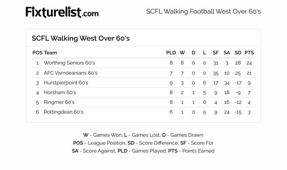Viewport: 287px width, 170px height.
Task: Click Rottingdean 60's team row
Action: (63, 112)
